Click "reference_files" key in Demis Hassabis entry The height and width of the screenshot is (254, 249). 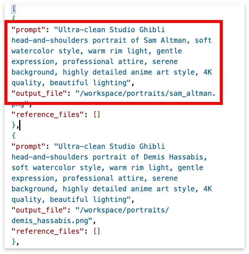point(47,231)
